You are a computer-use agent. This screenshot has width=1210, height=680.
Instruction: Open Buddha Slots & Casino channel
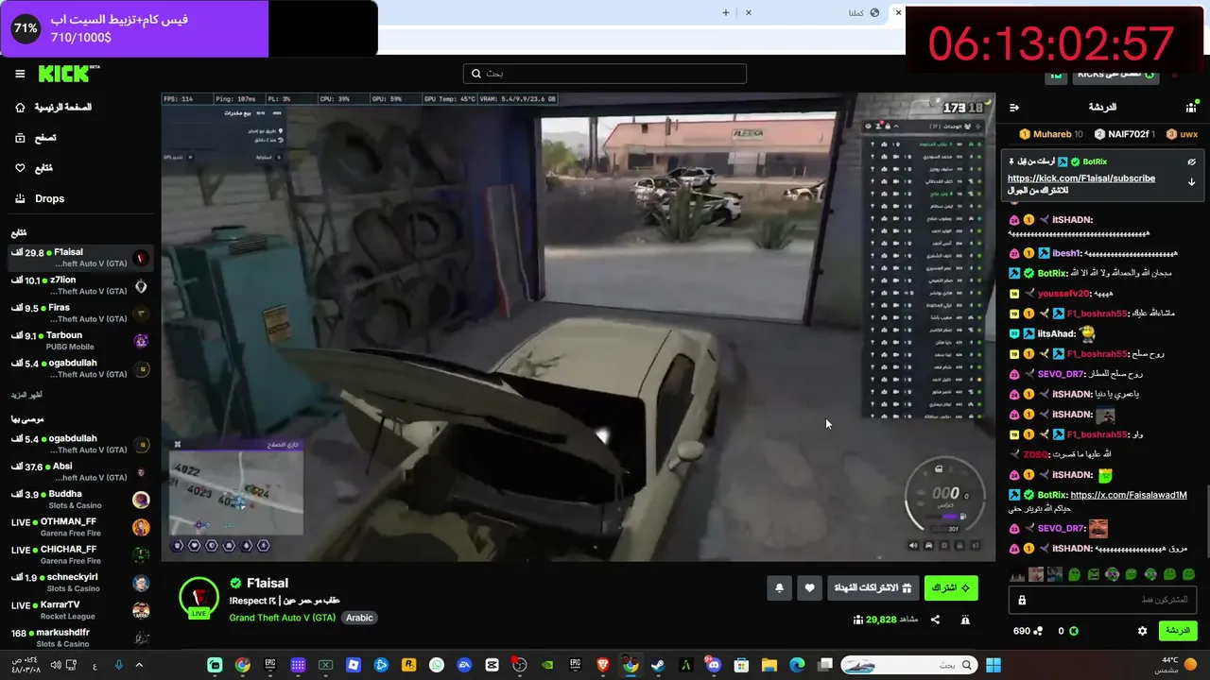(79, 499)
